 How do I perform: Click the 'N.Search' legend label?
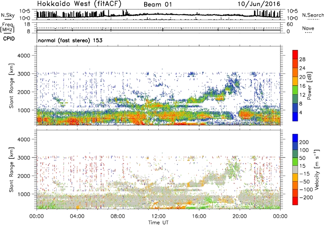pos(313,15)
